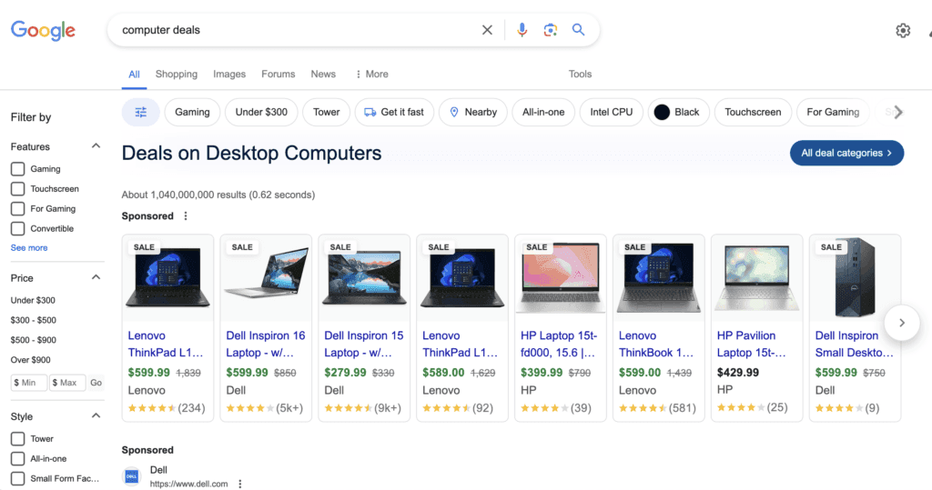
Task: Open Dell Inspiron 15 Laptop product image
Action: pos(364,278)
